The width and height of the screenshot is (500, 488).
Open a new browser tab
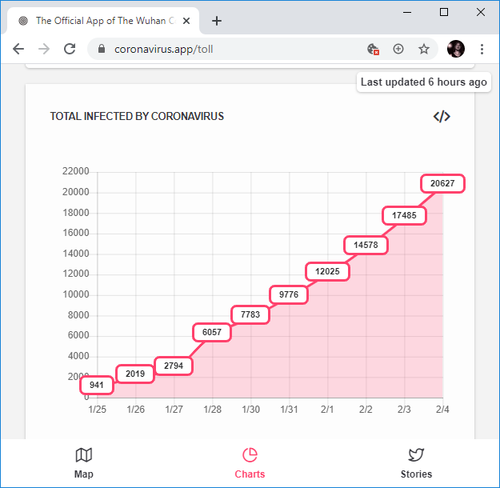click(217, 21)
